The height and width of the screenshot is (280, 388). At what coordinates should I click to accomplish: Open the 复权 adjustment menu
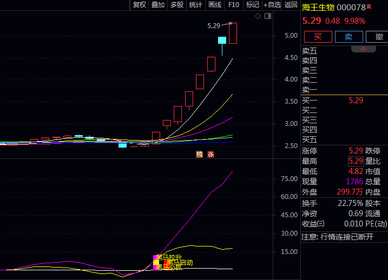click(x=139, y=5)
